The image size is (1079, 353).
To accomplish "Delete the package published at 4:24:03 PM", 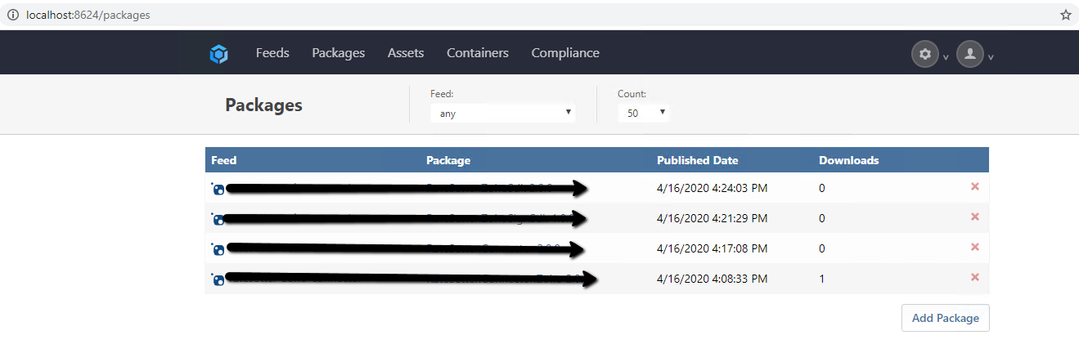I will 974,187.
